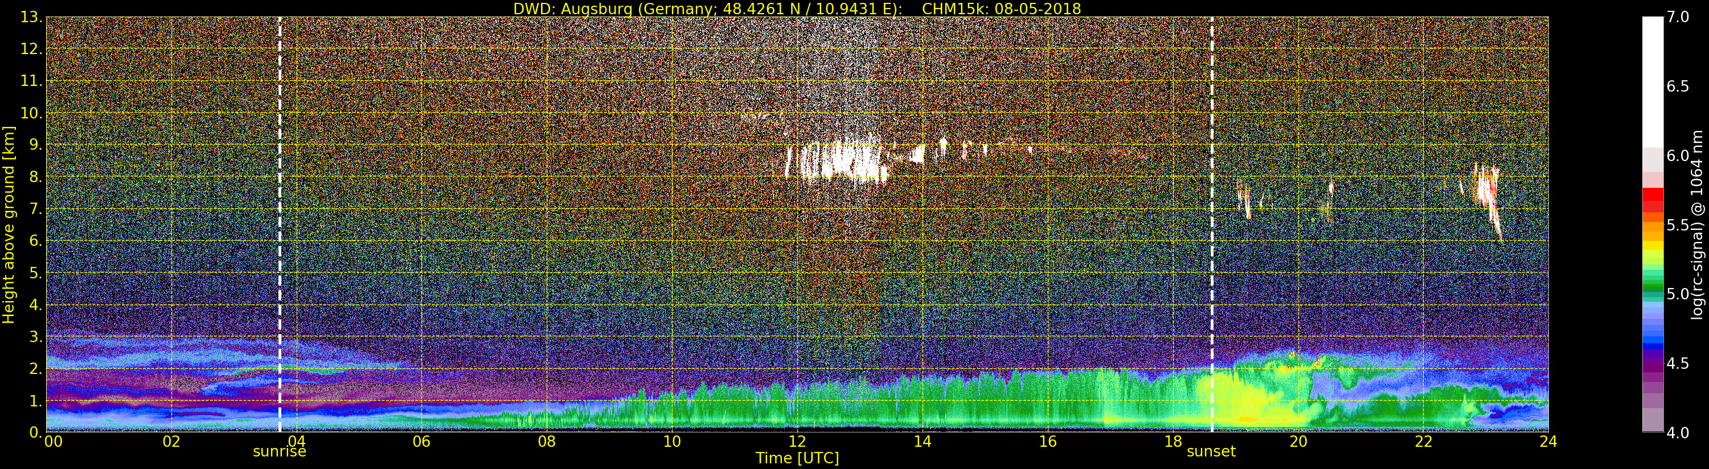Click the '7.0' colorbar tick label

pyautogui.click(x=1678, y=17)
